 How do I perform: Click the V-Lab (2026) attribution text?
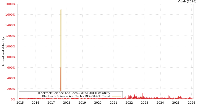click(187, 2)
